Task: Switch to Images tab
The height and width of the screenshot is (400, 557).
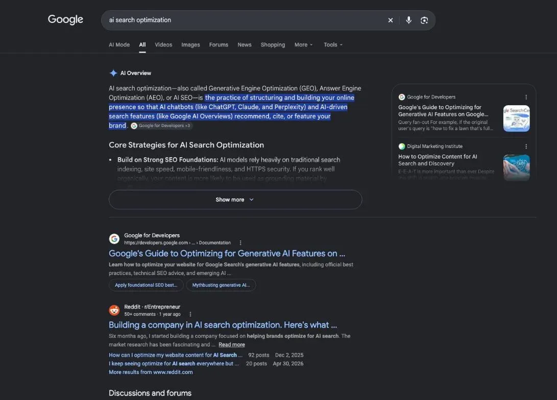Action: pyautogui.click(x=191, y=45)
